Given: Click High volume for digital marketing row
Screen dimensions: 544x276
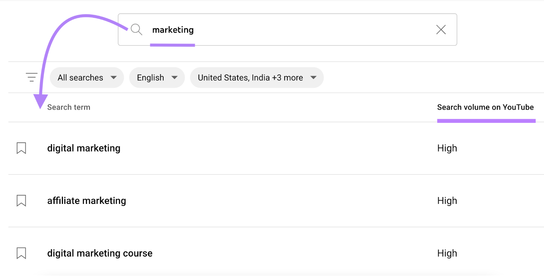Looking at the screenshot, I should point(447,148).
